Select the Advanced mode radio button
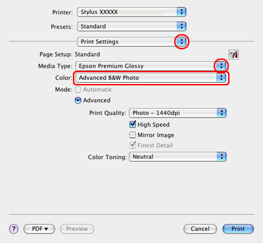Viewport: 263px width, 243px height. pyautogui.click(x=78, y=100)
